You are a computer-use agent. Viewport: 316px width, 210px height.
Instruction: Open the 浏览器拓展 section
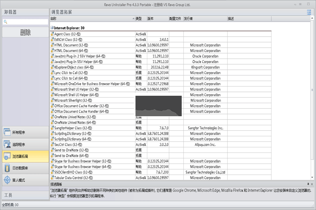(x=25, y=156)
